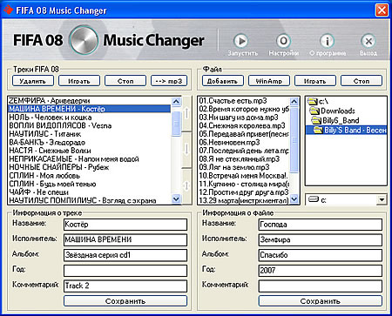
Task: Open the c: drive dropdown
Action: click(382, 199)
